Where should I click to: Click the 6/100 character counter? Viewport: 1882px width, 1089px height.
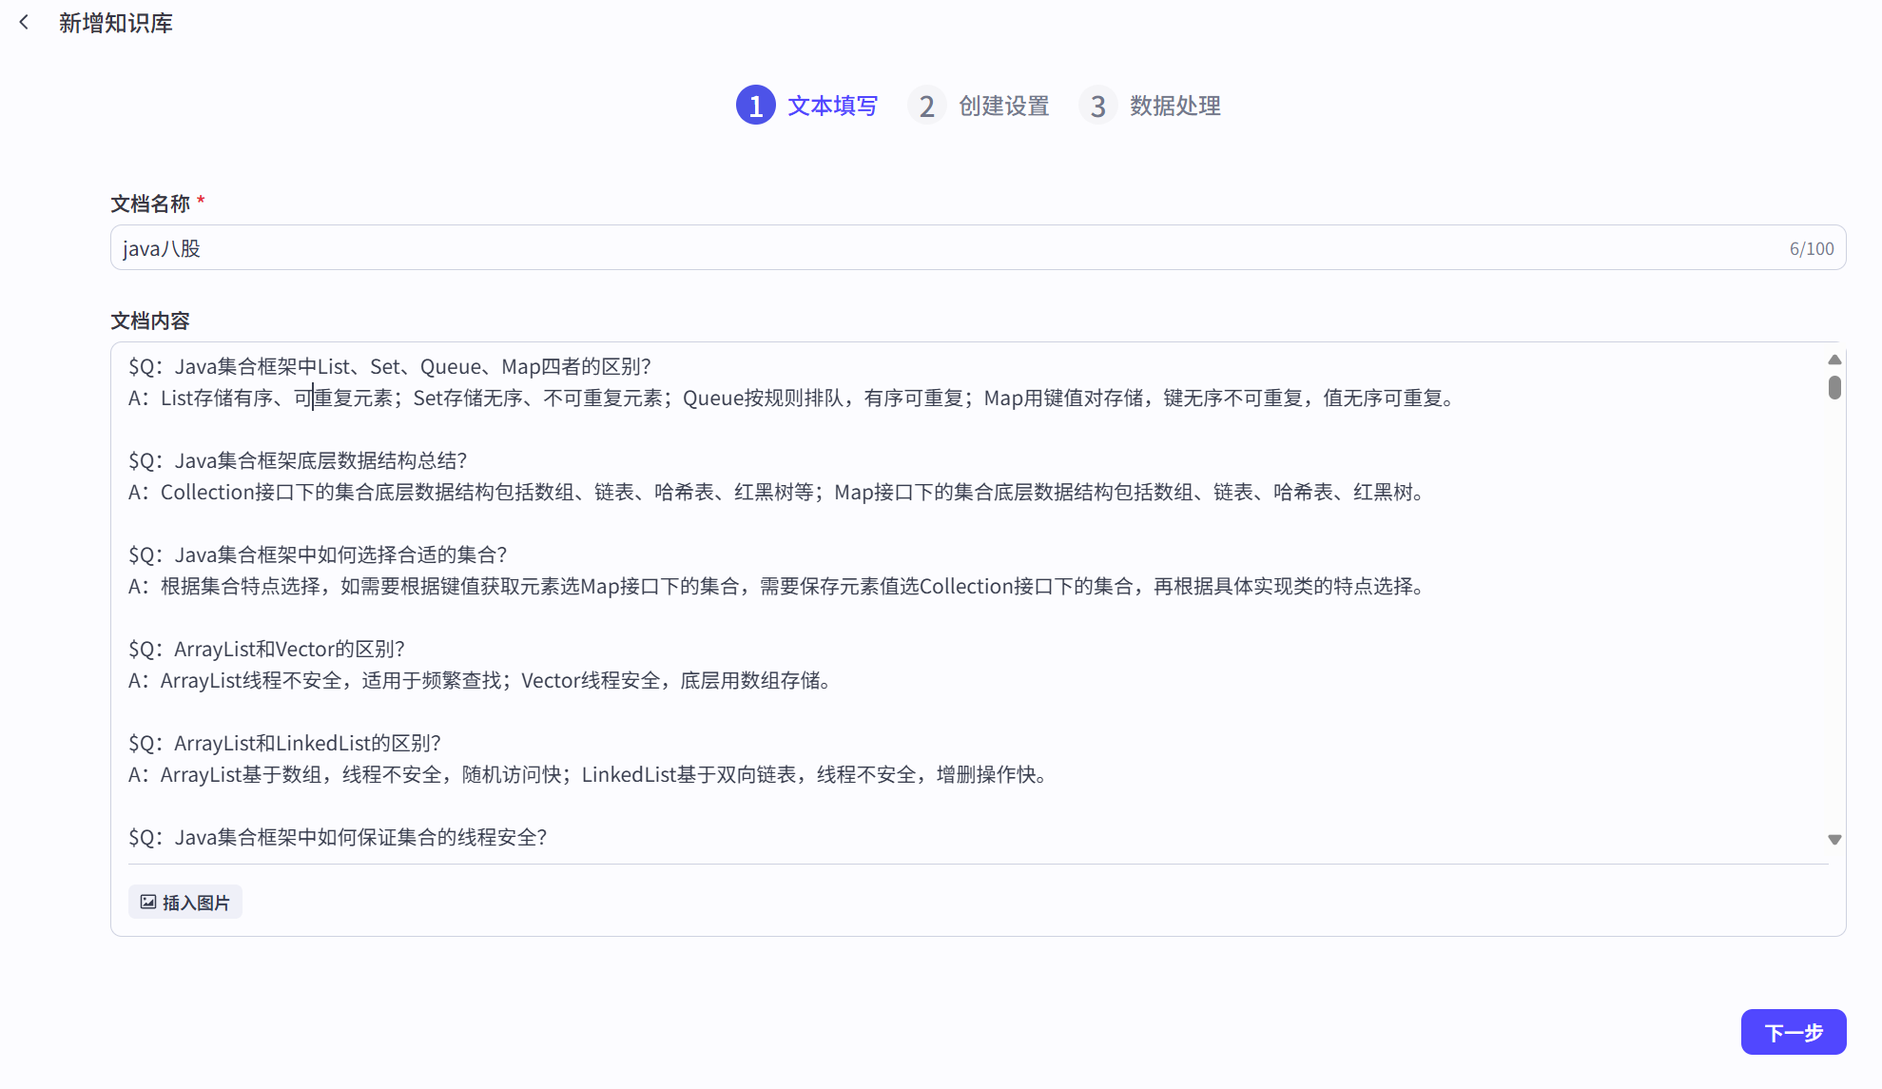(1812, 248)
